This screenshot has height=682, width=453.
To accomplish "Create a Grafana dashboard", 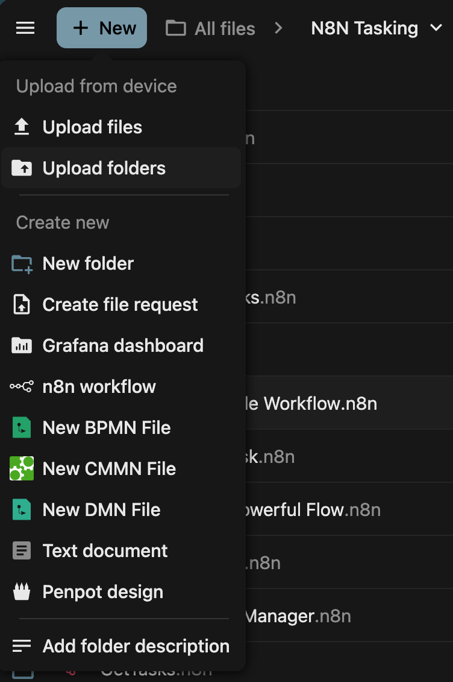I will [x=121, y=346].
